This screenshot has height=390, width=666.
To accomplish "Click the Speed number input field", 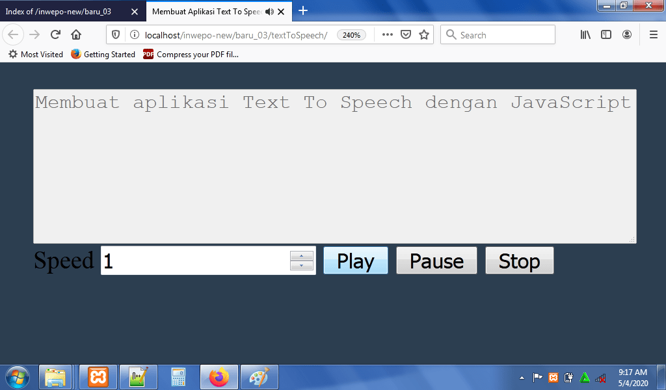I will tap(208, 261).
